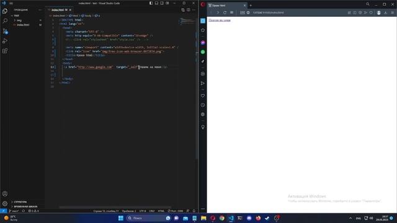Open the Search view in VS Code
Image resolution: width=397 pixels, height=223 pixels.
point(5,21)
